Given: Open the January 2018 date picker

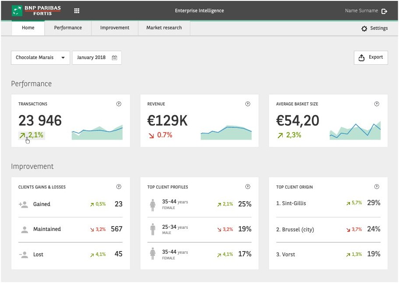Looking at the screenshot, I should [x=97, y=58].
